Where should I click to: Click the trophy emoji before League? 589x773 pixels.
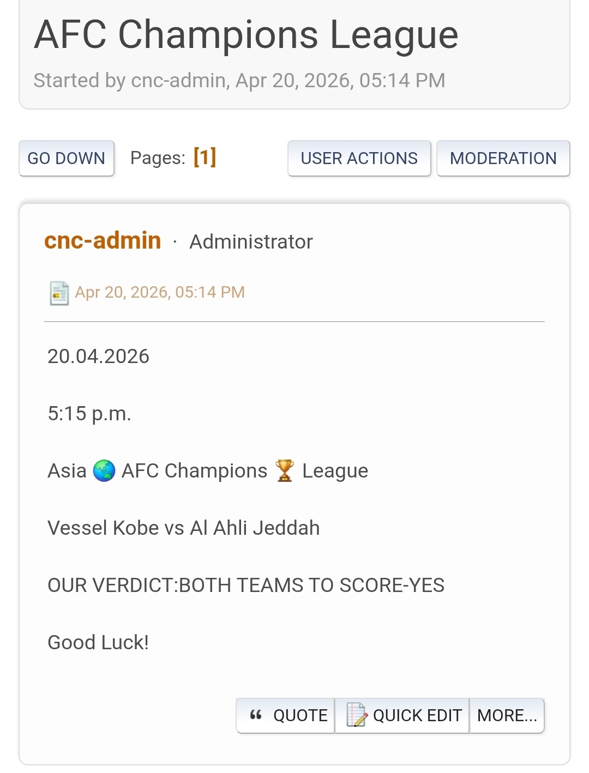pos(285,471)
